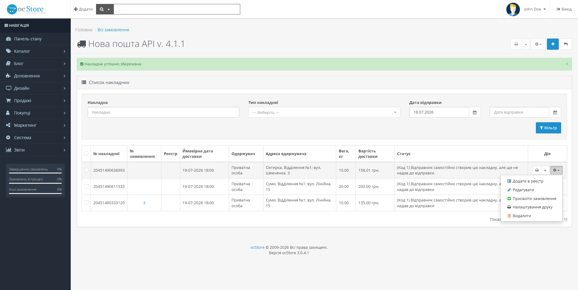Click the Вихід logout link
The width and height of the screenshot is (578, 290).
pos(564,9)
